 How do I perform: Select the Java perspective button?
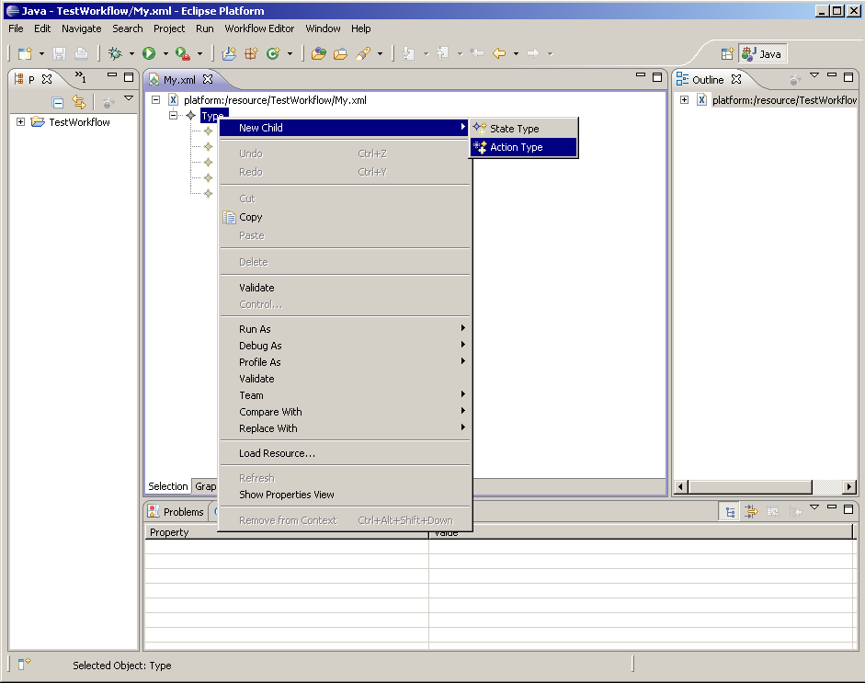click(x=762, y=54)
